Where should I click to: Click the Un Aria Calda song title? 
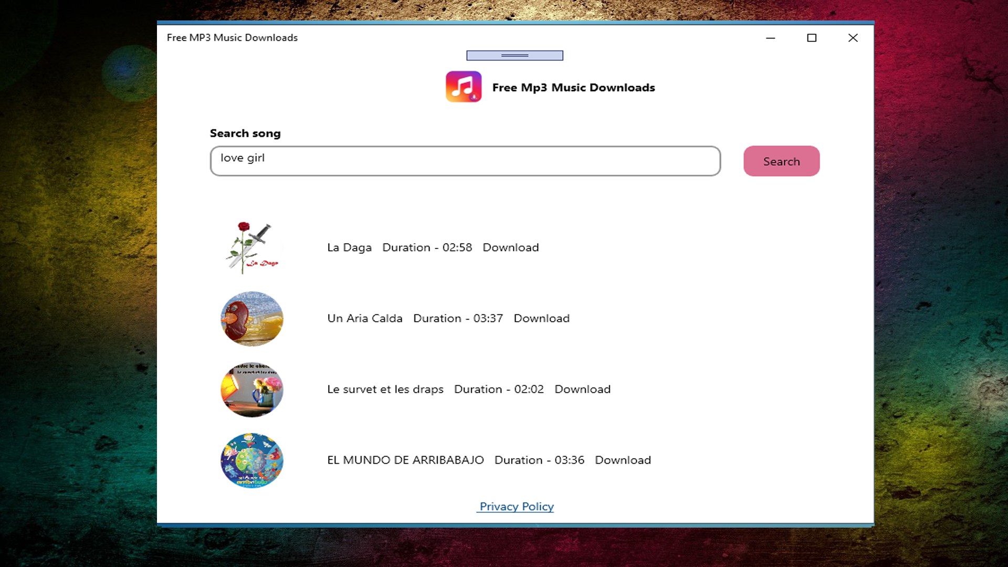[x=364, y=318]
